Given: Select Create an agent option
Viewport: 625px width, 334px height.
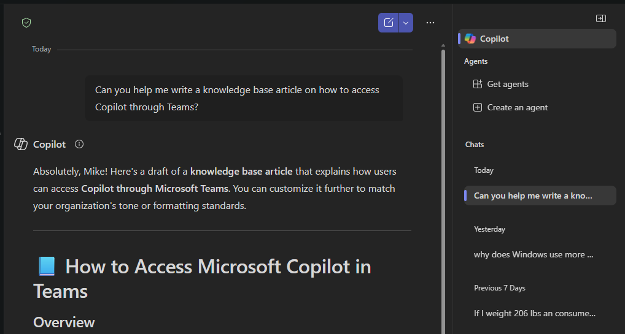Looking at the screenshot, I should (x=517, y=107).
